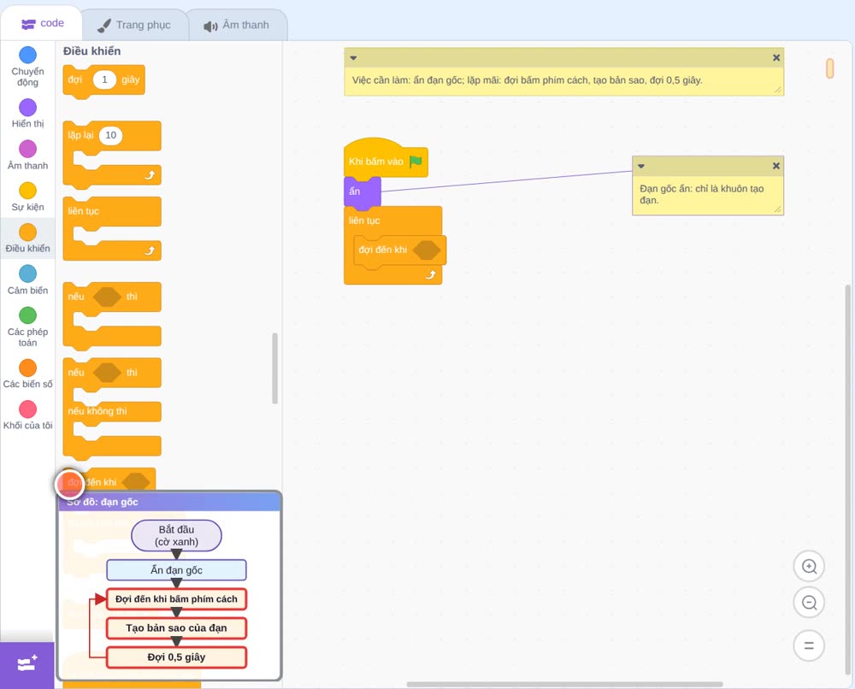
Task: Choose the Cảm biến category circle
Action: [x=27, y=274]
